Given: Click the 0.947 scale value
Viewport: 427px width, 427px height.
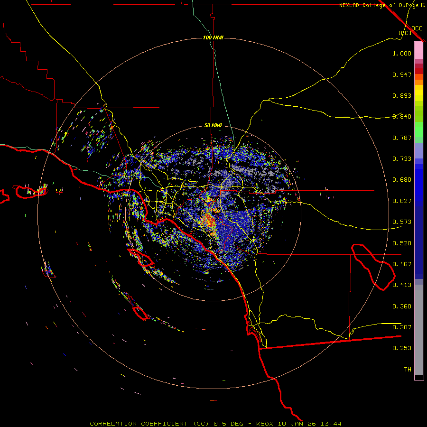Looking at the screenshot, I should click(x=402, y=74).
